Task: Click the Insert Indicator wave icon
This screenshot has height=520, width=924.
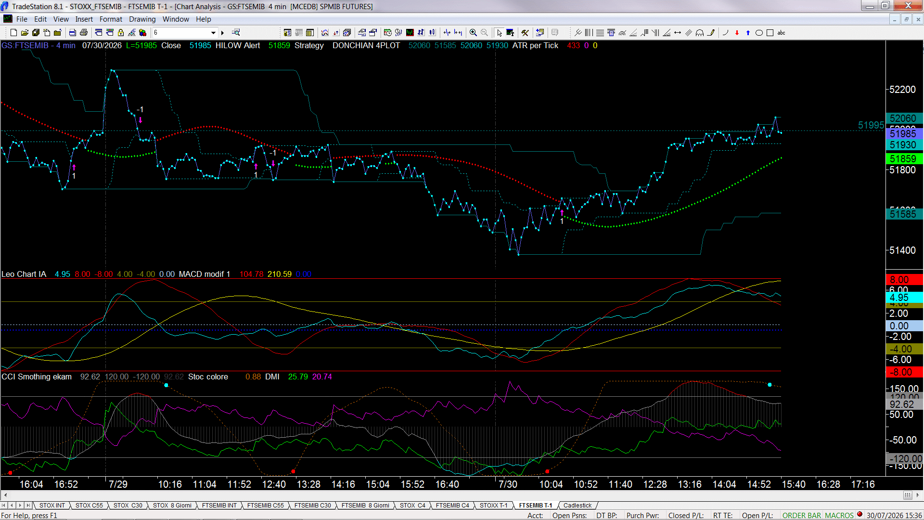Action: [x=325, y=33]
